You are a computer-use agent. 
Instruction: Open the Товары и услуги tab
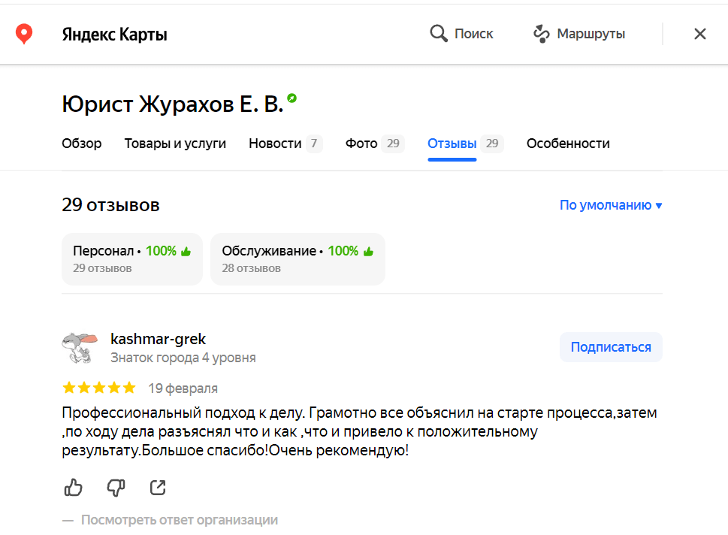click(175, 144)
